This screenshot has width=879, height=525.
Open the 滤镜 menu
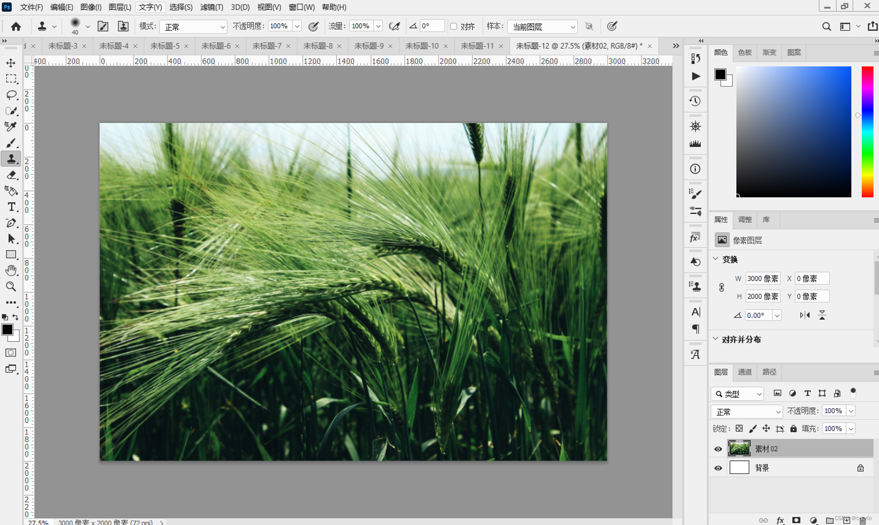coord(211,7)
